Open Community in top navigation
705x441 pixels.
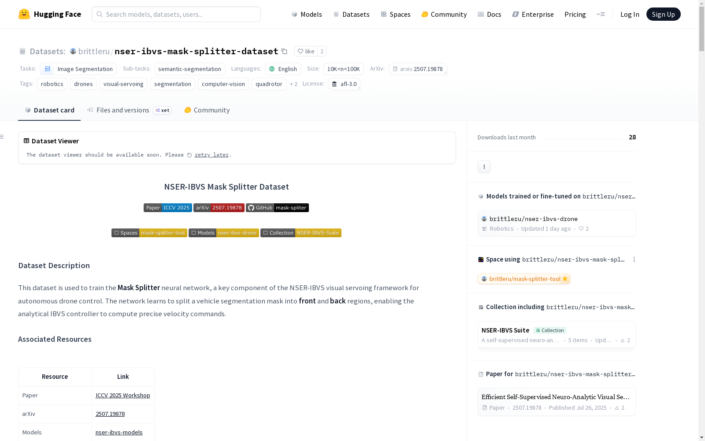pos(444,14)
